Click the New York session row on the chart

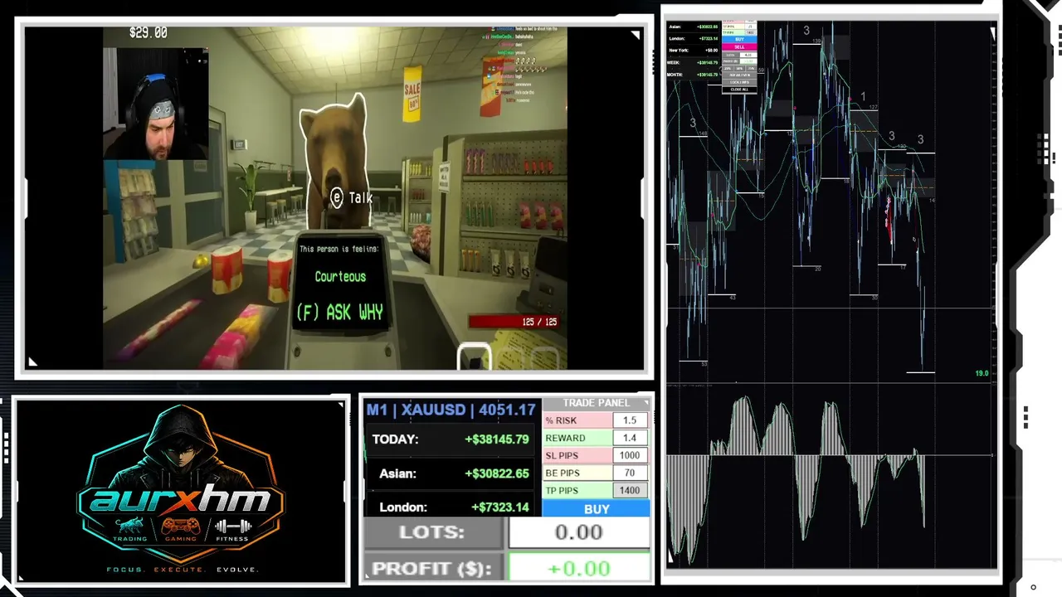tap(694, 51)
